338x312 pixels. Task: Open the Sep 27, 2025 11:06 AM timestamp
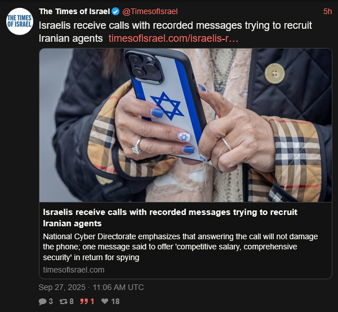(x=91, y=287)
